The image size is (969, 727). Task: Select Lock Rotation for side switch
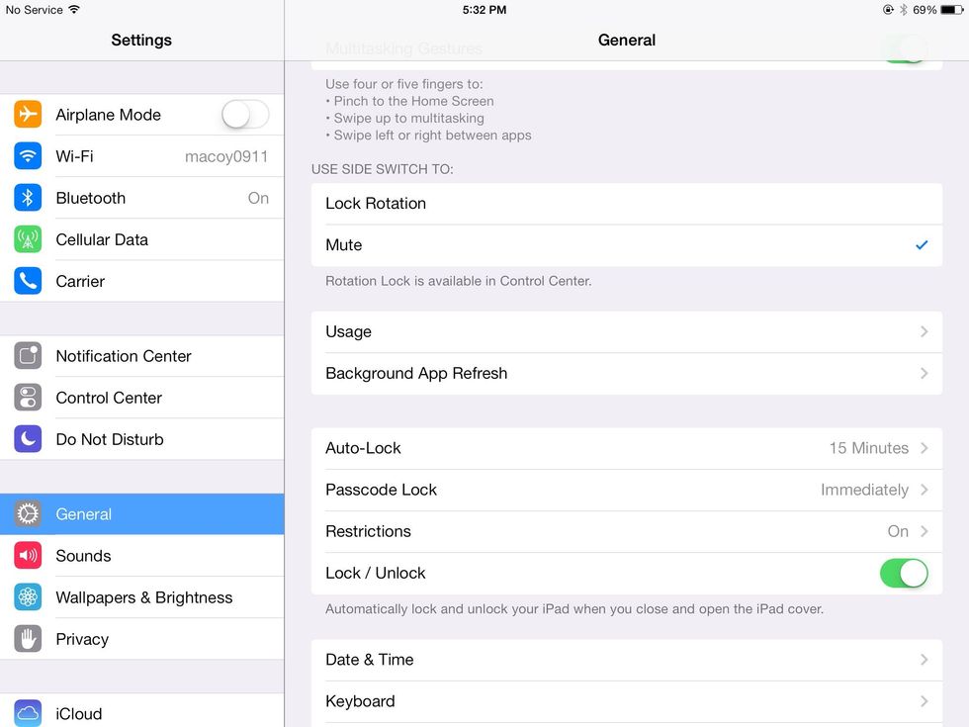pos(626,204)
